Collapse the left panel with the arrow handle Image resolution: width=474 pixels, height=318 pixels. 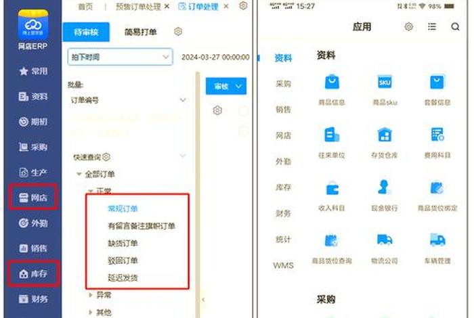[203, 300]
